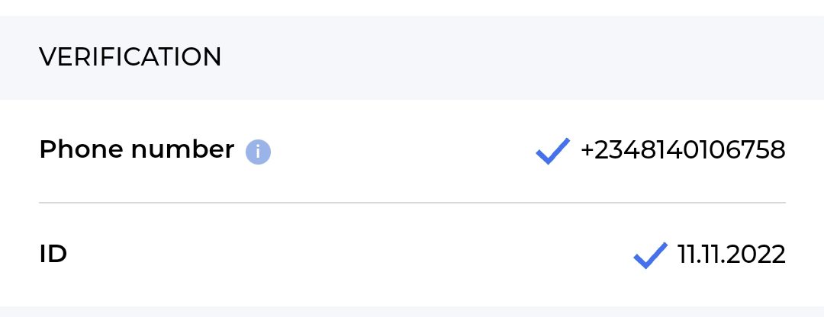Select the ID label
The image size is (824, 317).
(53, 255)
